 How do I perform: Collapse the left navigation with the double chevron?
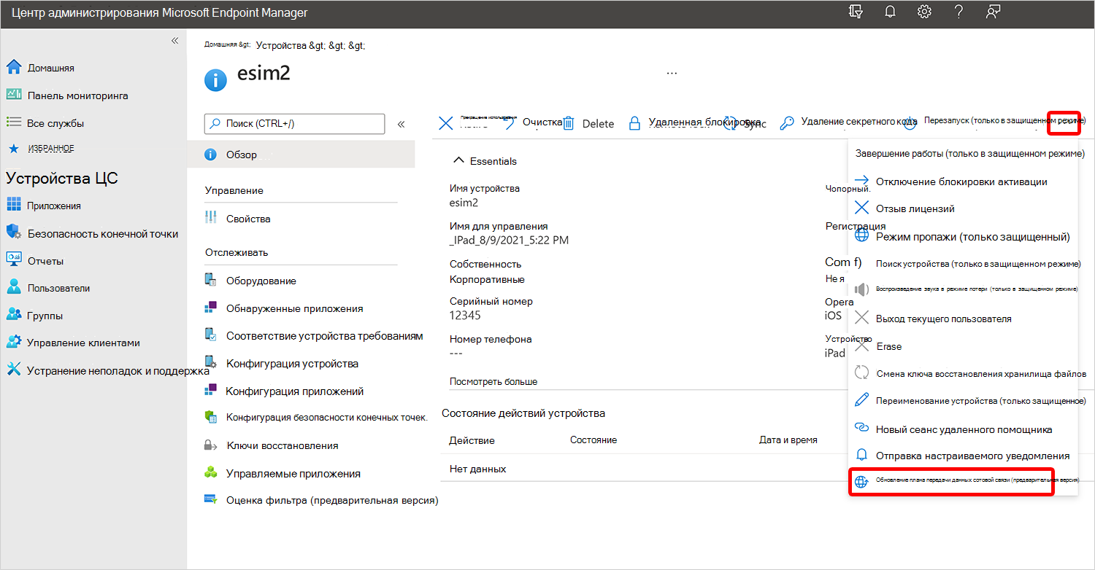coord(174,41)
